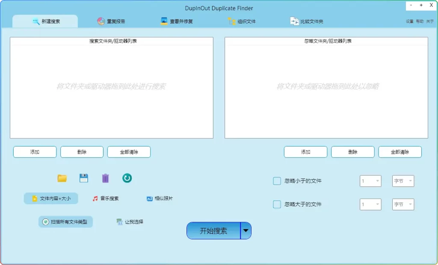Minimize the DupInOut window
This screenshot has height=265, width=438.
pos(411,5)
